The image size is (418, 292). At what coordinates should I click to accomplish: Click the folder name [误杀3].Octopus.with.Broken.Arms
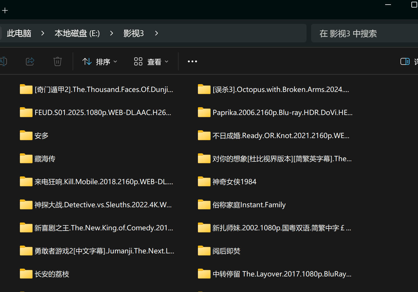pos(281,90)
